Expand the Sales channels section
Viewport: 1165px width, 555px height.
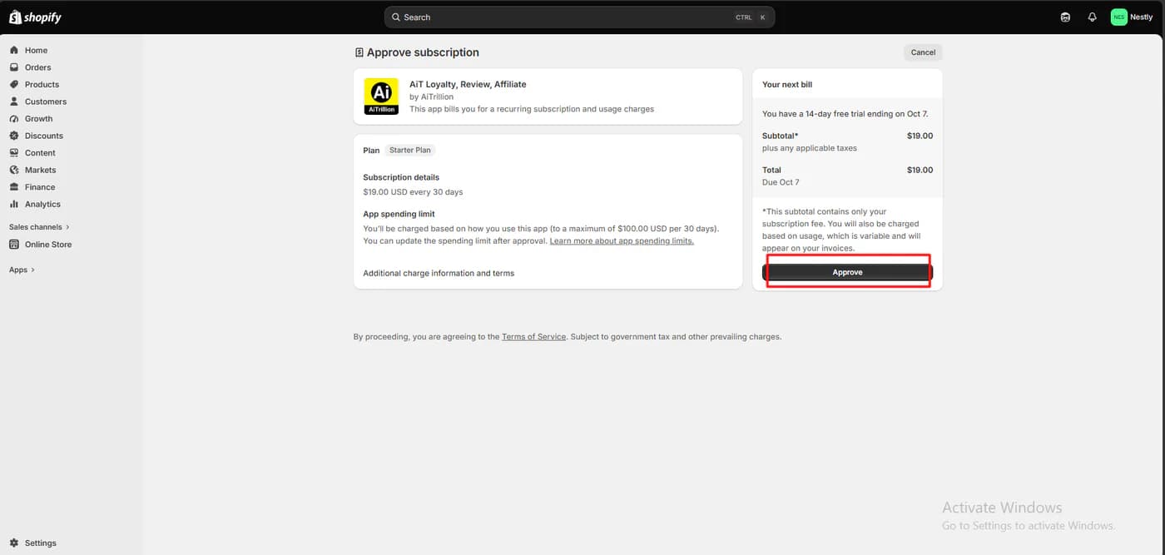39,226
